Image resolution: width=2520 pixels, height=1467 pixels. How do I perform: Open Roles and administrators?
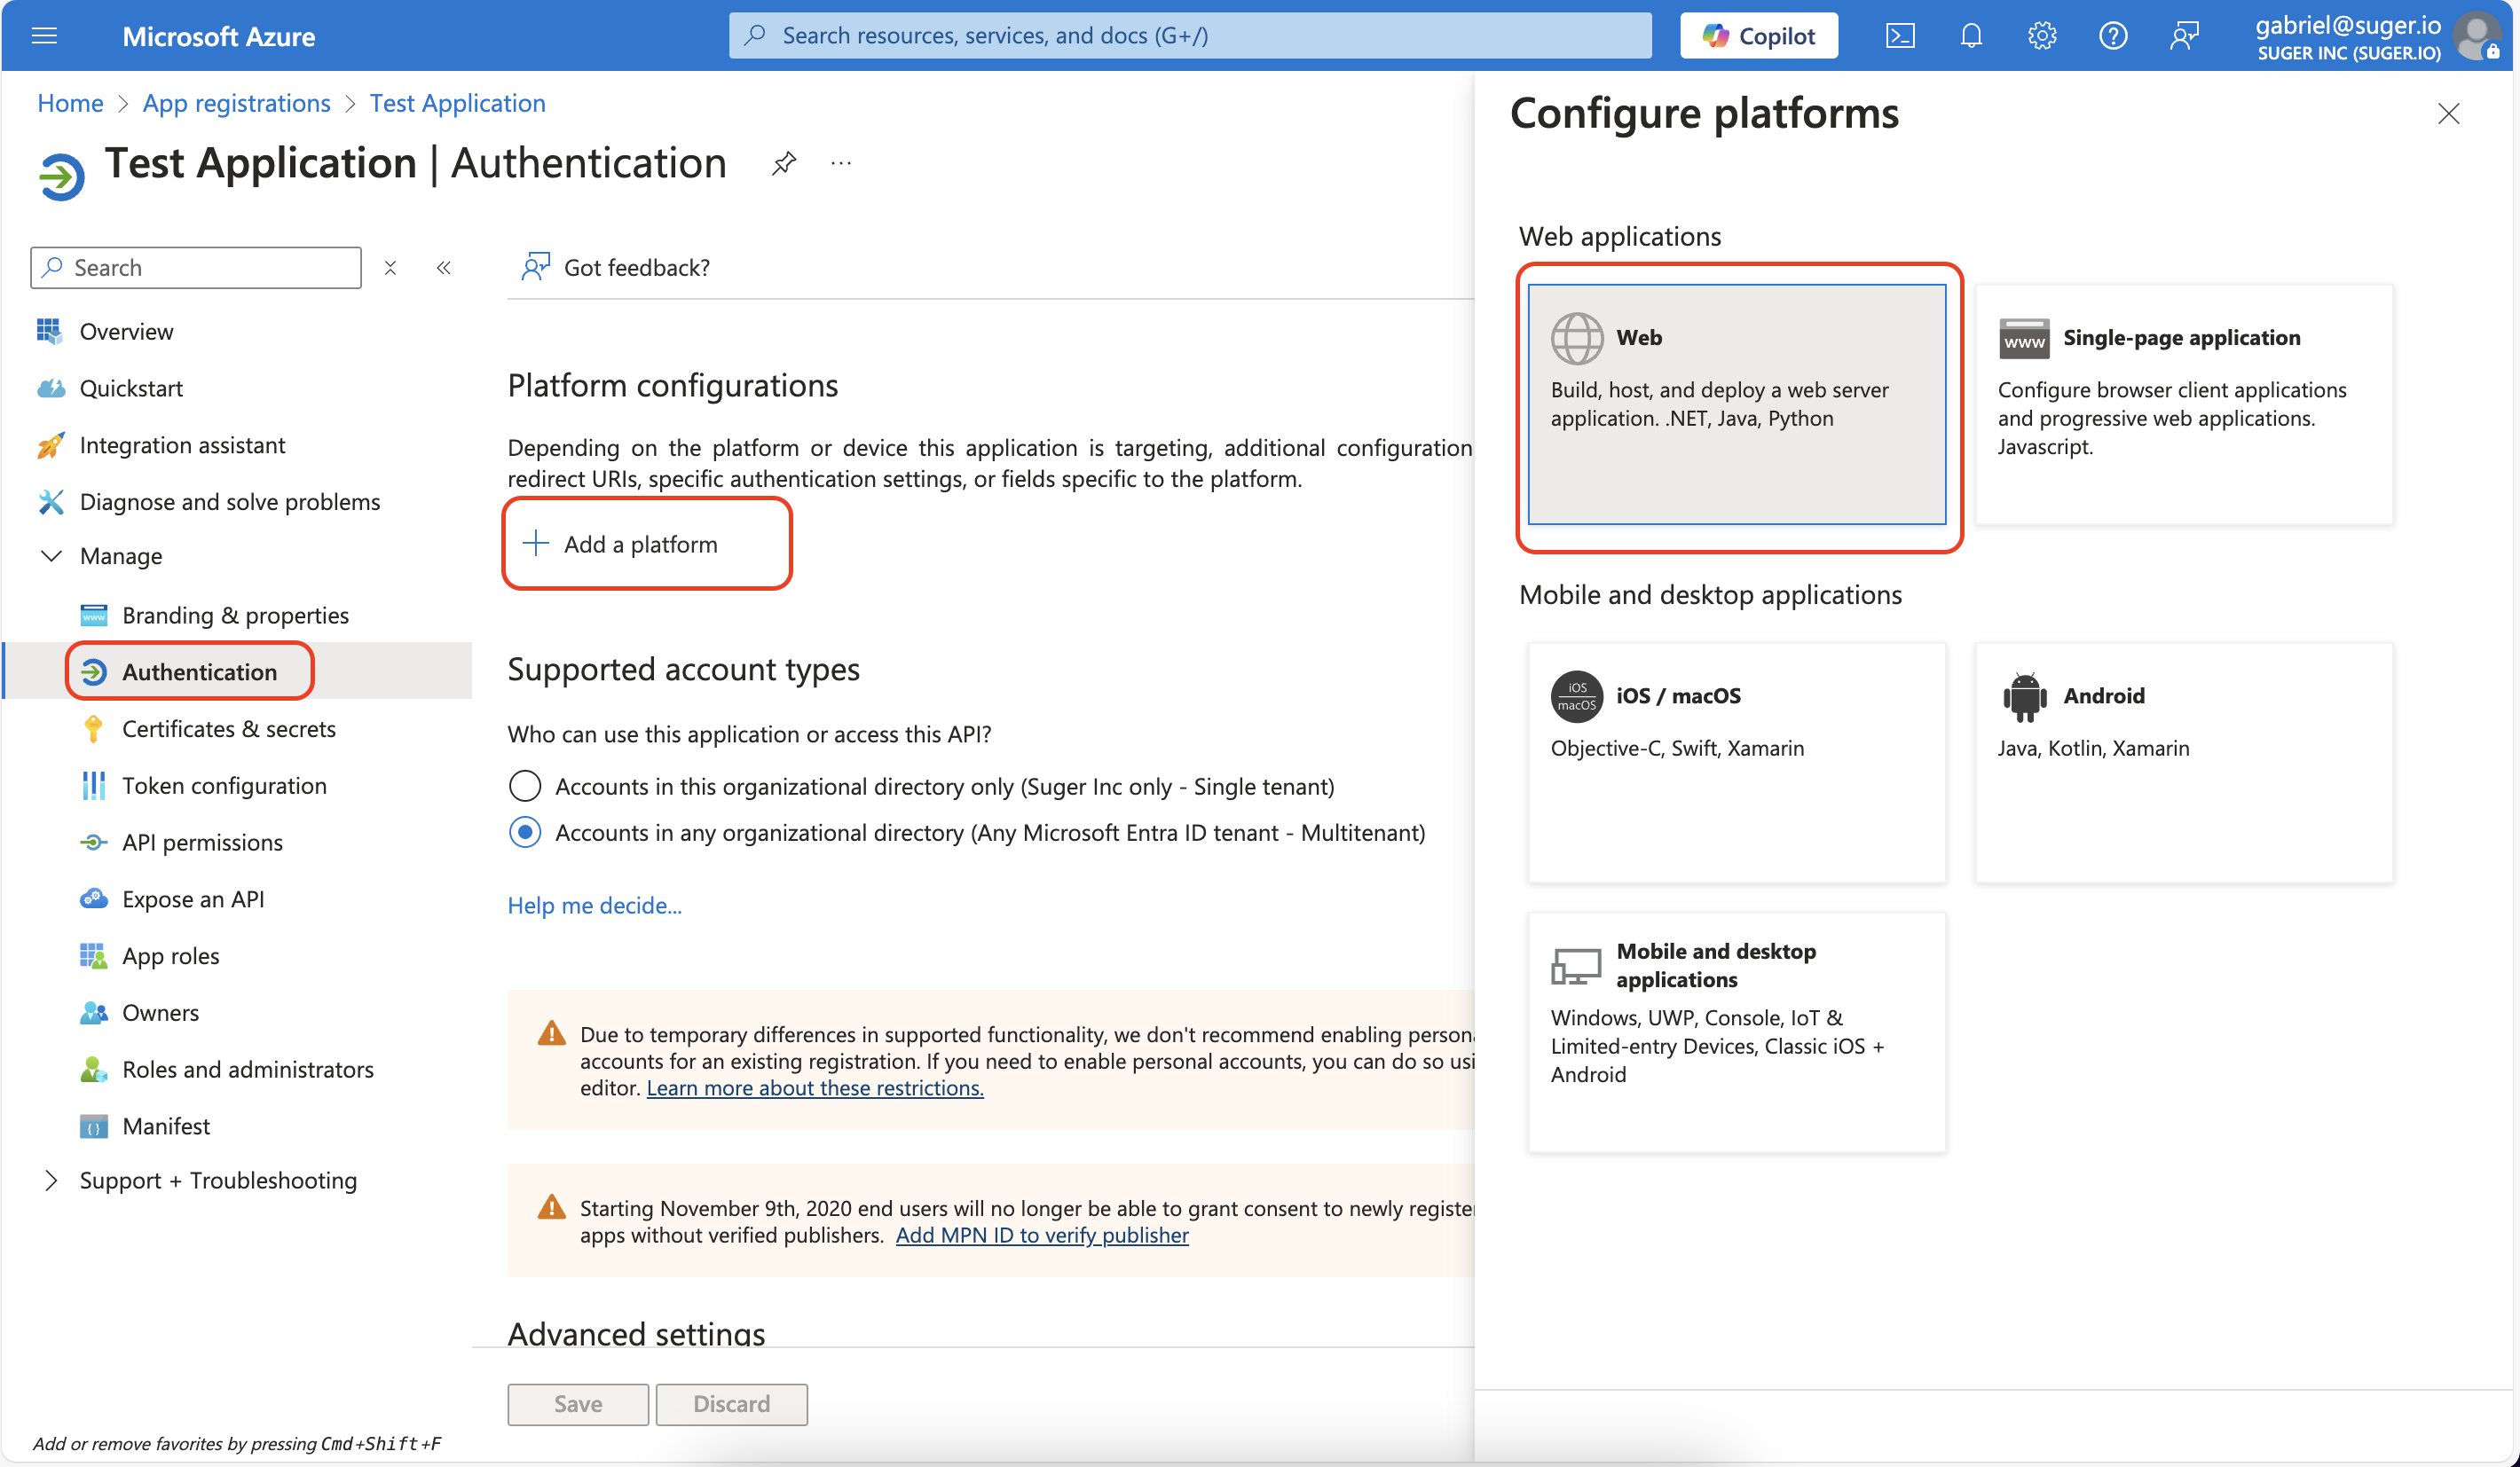click(x=248, y=1070)
